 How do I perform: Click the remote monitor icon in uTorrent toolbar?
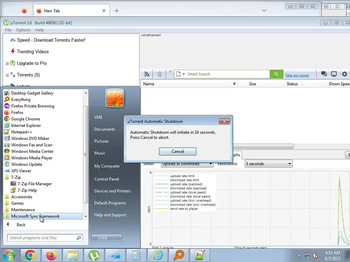point(334,74)
